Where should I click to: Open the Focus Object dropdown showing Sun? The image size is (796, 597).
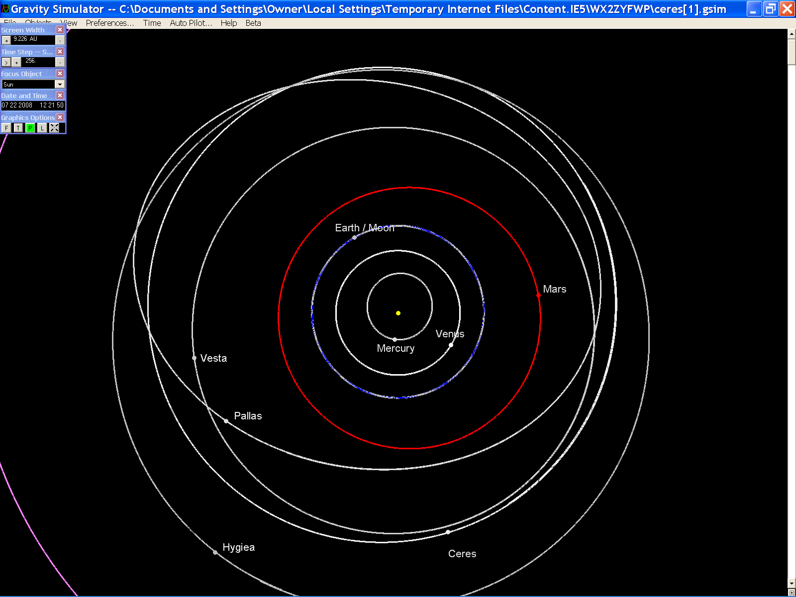pyautogui.click(x=60, y=84)
